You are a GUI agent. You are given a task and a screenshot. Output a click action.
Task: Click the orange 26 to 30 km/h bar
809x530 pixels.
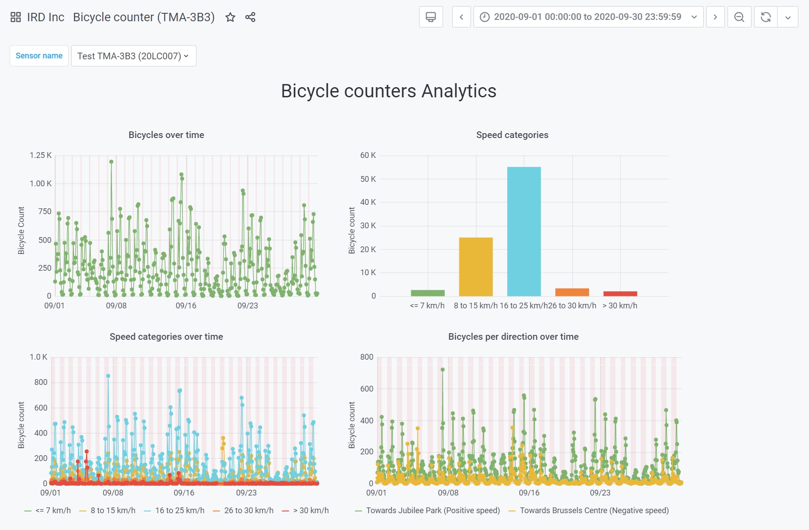tap(572, 292)
